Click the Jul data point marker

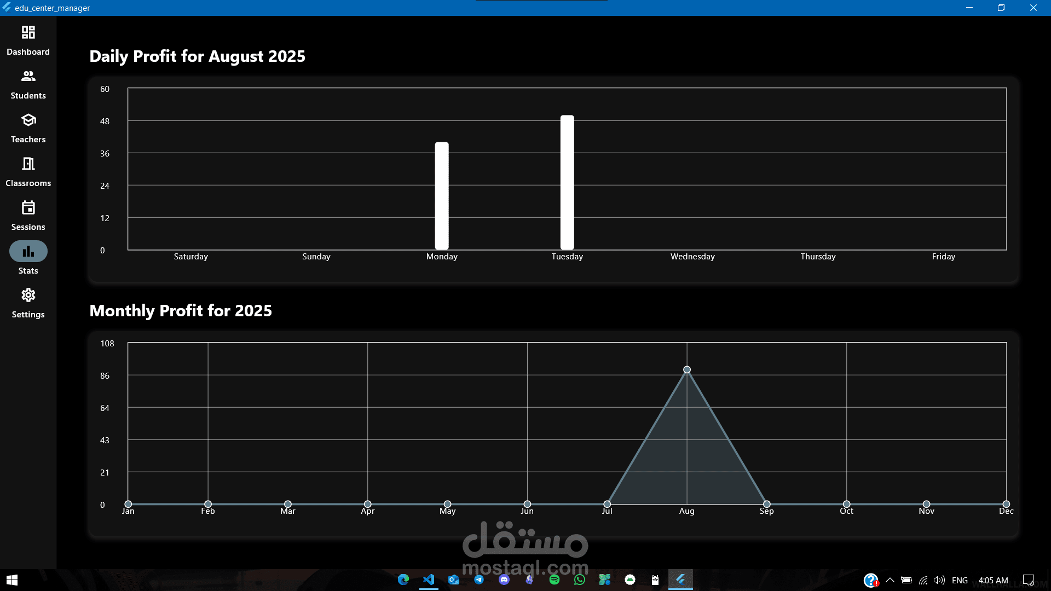(x=607, y=504)
